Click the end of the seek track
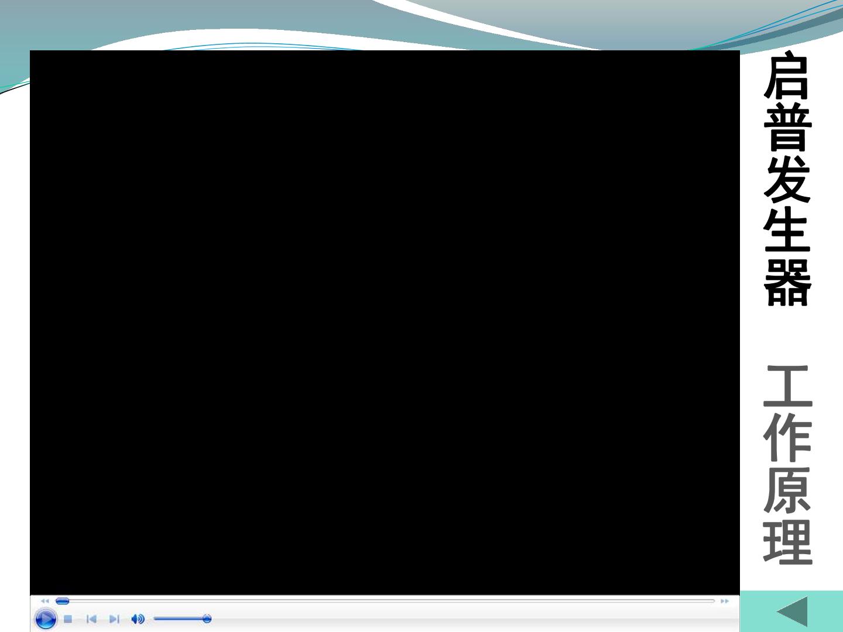Image resolution: width=843 pixels, height=632 pixels. tap(713, 601)
